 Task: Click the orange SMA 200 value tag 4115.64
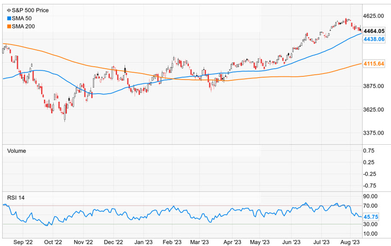pyautogui.click(x=373, y=64)
